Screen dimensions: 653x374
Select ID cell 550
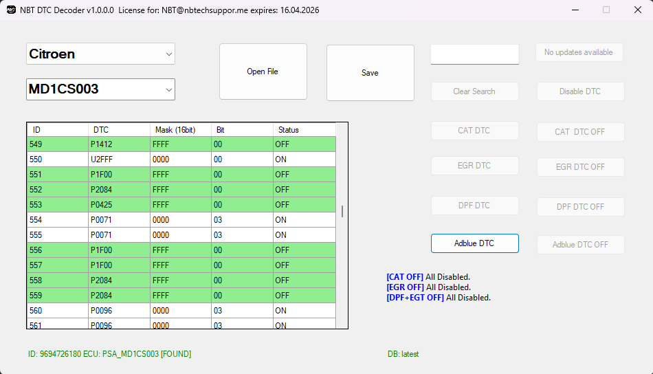click(x=58, y=159)
